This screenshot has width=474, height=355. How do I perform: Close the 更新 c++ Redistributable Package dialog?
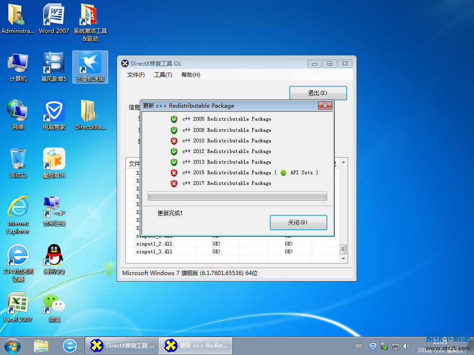pyautogui.click(x=325, y=105)
